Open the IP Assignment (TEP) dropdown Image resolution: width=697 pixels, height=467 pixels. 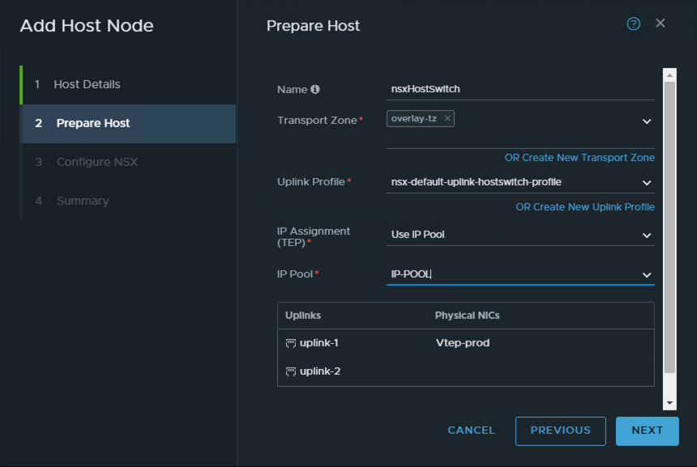647,236
